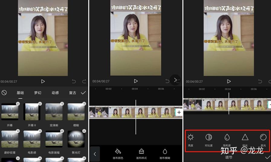
Task: Download the 开幕 effect via its arrow badge
Action: click(18, 104)
